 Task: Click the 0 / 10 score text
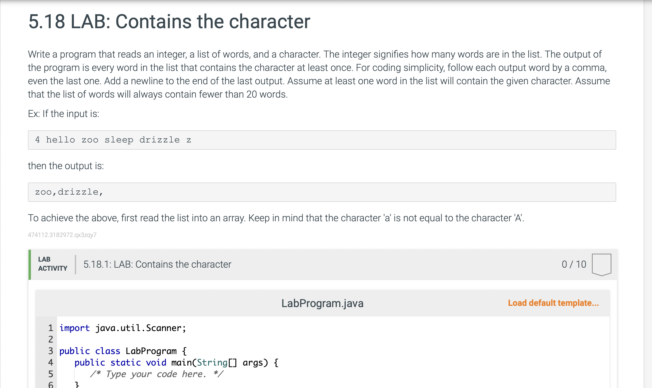pyautogui.click(x=574, y=264)
